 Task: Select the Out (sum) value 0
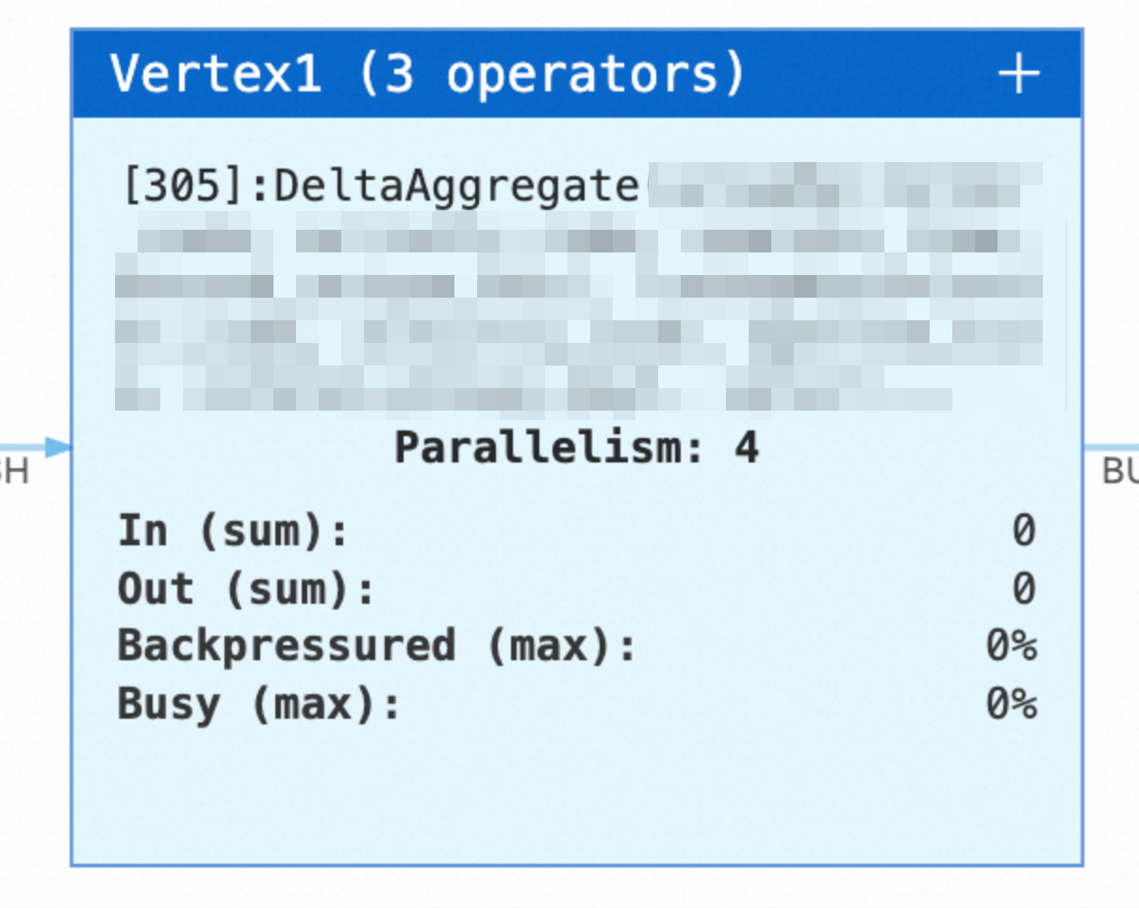pyautogui.click(x=1024, y=589)
